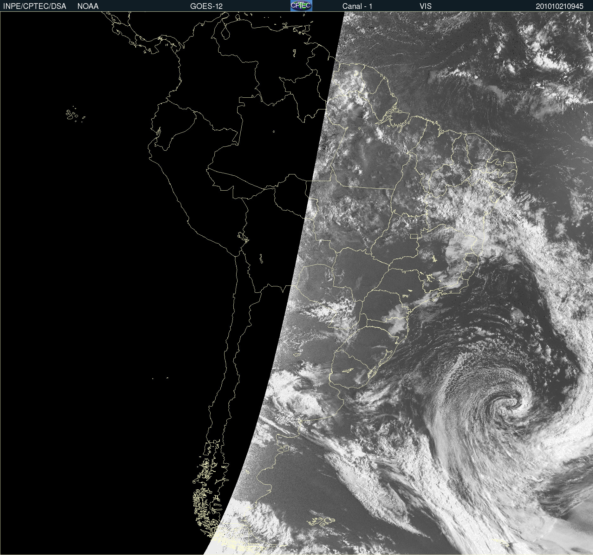The image size is (593, 555).
Task: Click the NOAA label in header
Action: pos(88,6)
